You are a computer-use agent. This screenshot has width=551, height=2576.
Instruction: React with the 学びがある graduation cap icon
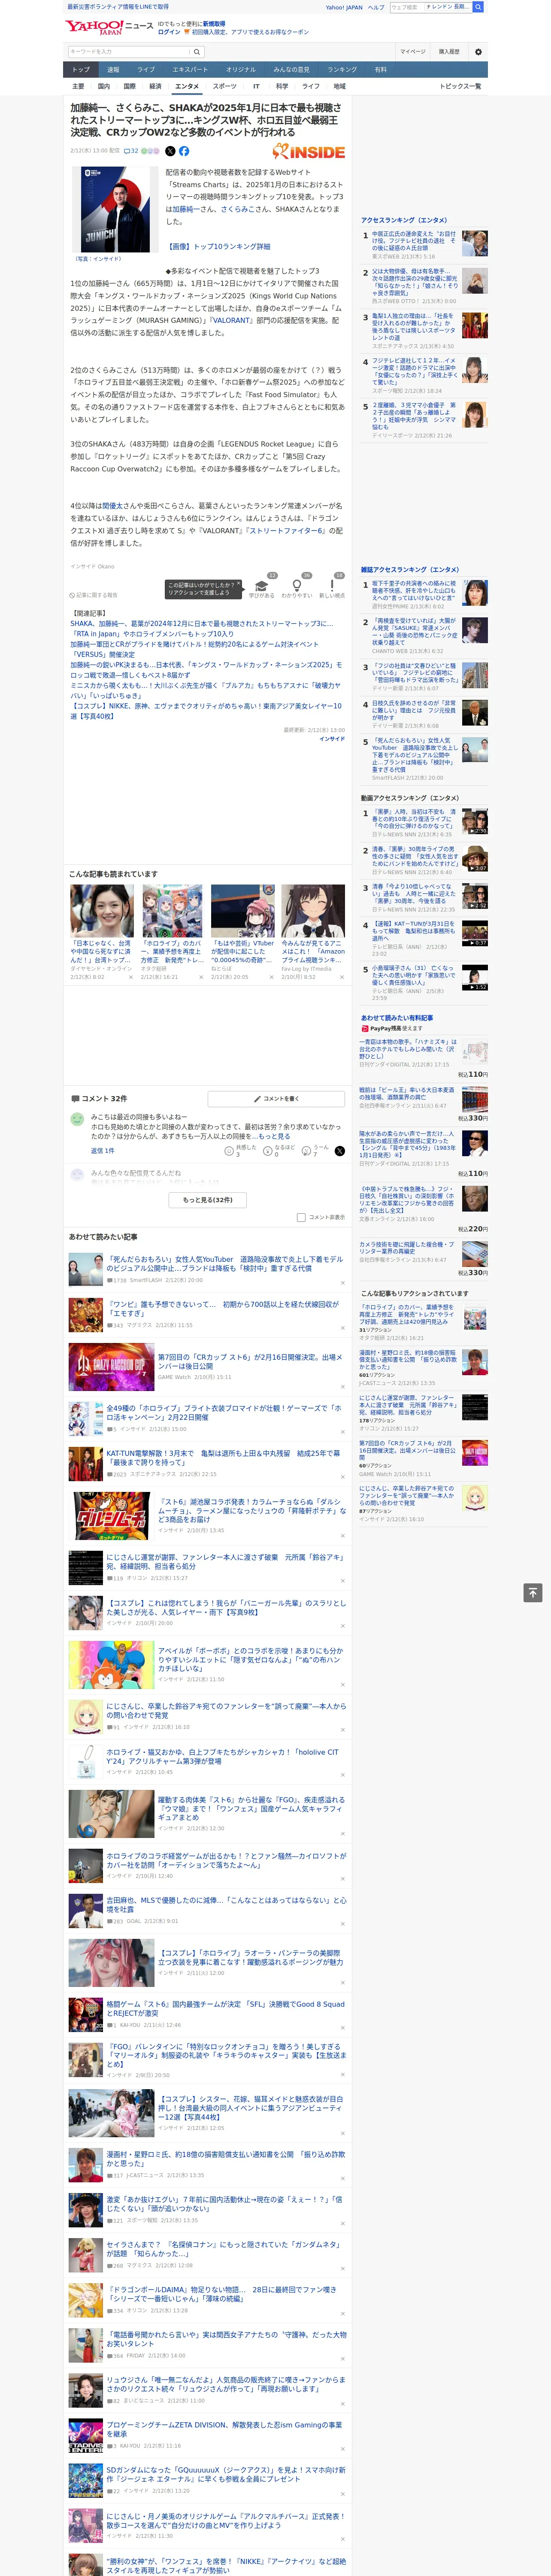coord(262,587)
